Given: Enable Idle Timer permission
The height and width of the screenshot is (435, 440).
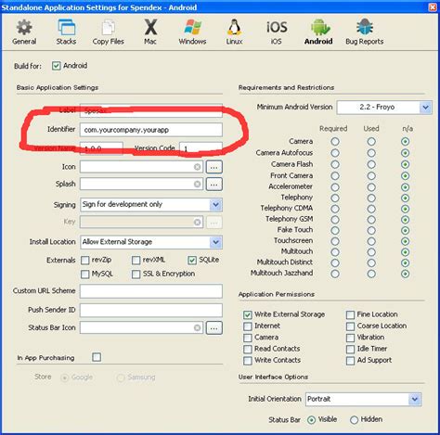Looking at the screenshot, I should coord(350,349).
